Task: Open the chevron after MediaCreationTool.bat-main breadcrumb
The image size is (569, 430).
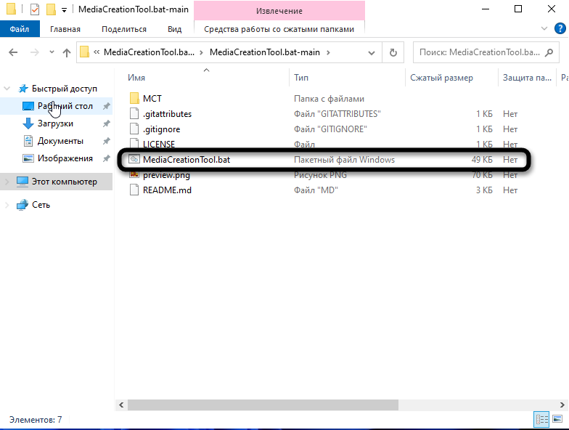Action: 328,52
